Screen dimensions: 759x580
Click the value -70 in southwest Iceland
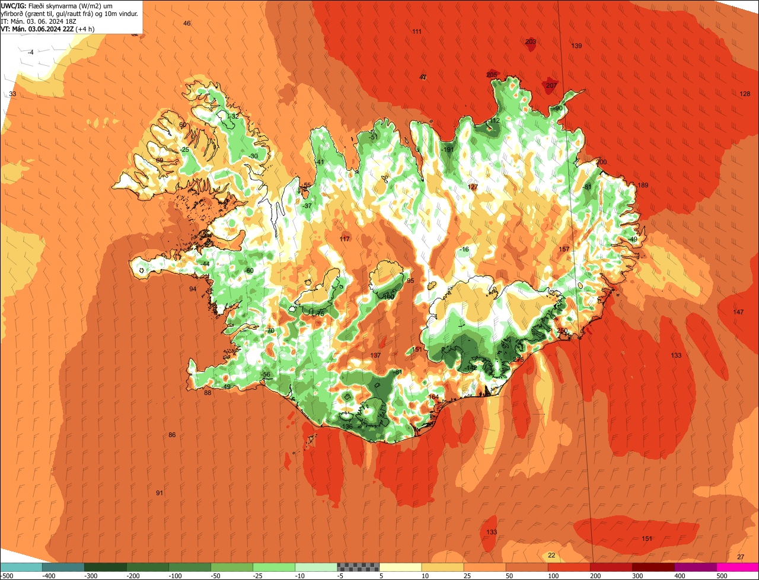point(270,330)
